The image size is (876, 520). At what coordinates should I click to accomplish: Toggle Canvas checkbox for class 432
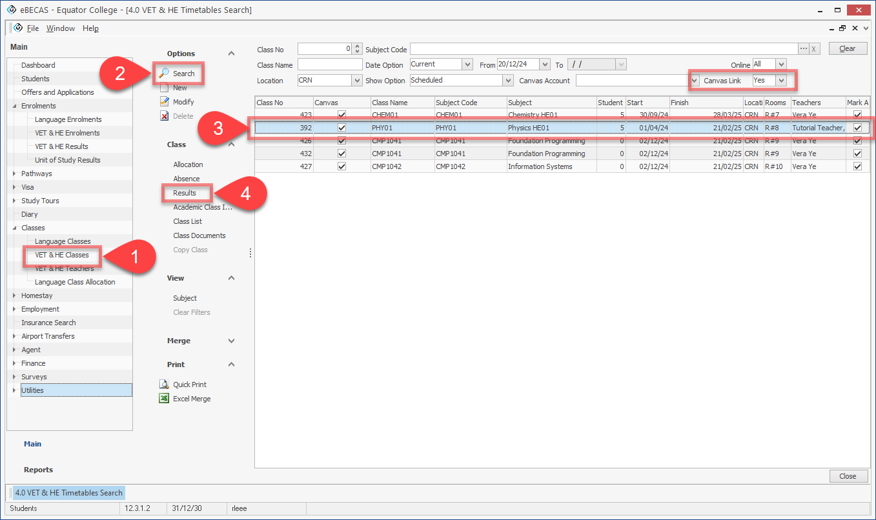pyautogui.click(x=341, y=154)
